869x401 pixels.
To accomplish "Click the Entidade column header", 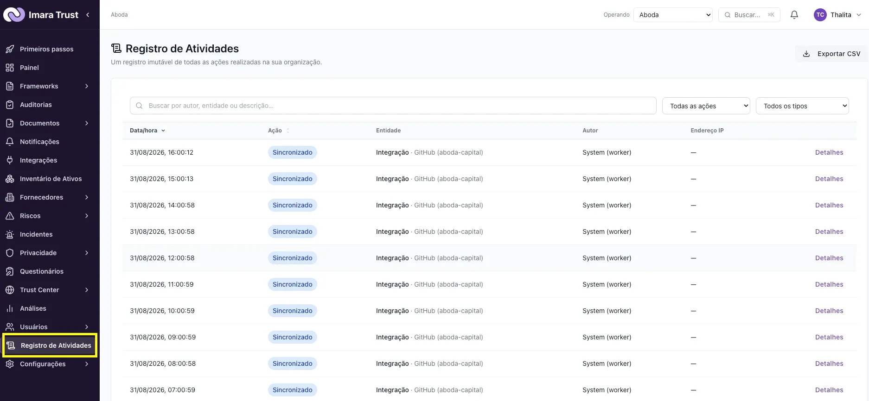I will pyautogui.click(x=388, y=131).
